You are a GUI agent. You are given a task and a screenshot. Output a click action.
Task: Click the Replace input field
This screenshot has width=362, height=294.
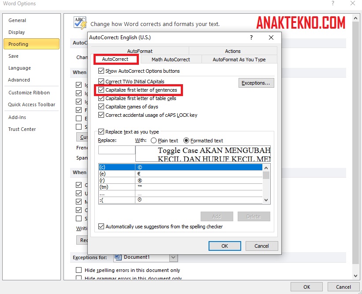116,150
